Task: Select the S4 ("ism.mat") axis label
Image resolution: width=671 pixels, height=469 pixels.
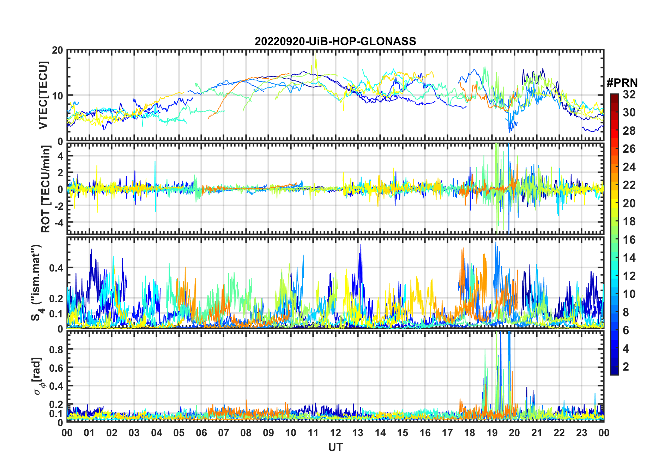Action: (x=36, y=282)
